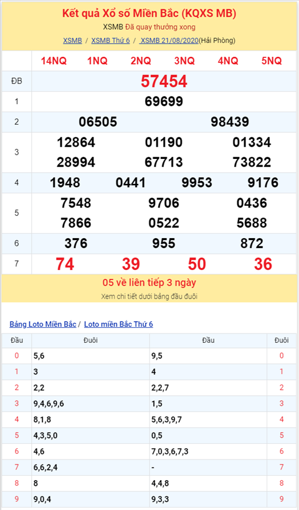Screen dimensions: 299x510
Task: Click loto tail values 6,6,2,4
Action: click(45, 468)
